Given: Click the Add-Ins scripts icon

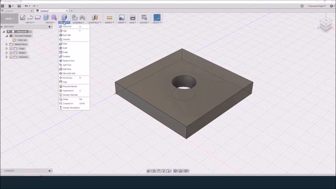Looking at the screenshot, I should [144, 17].
